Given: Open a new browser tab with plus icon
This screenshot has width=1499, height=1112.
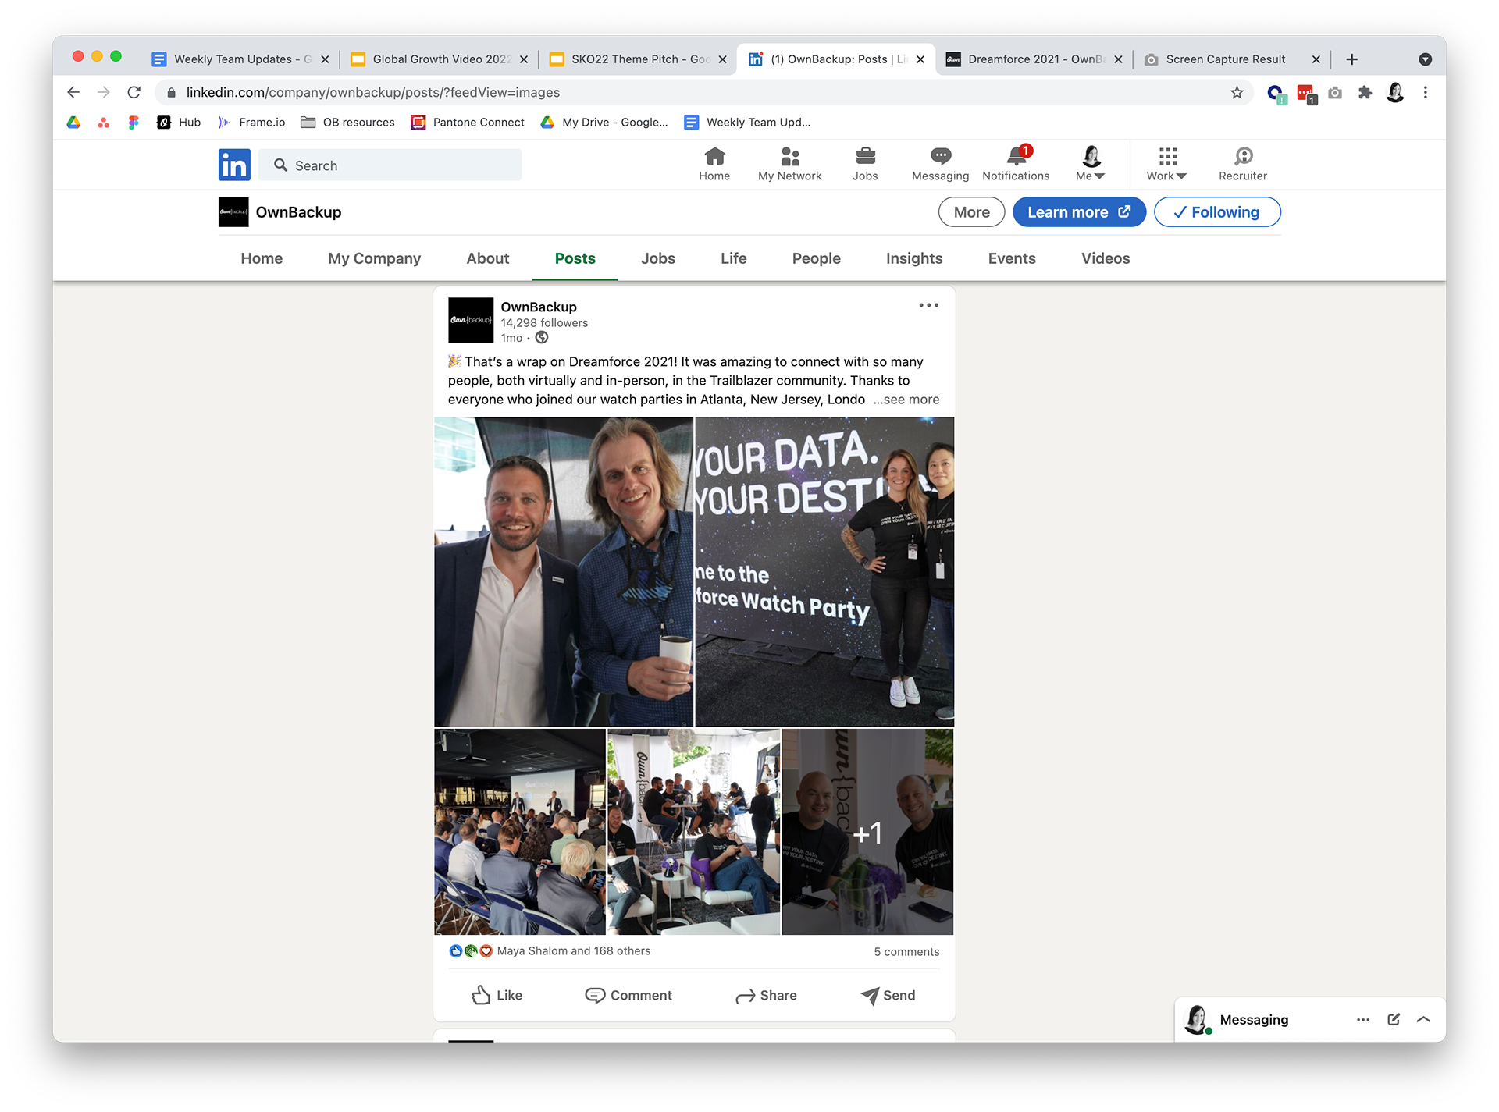Looking at the screenshot, I should (1352, 59).
